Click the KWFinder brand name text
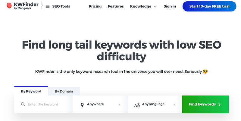Image resolution: width=241 pixels, height=121 pixels. click(26, 4)
